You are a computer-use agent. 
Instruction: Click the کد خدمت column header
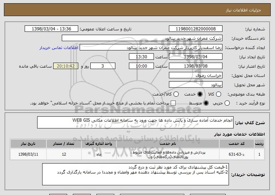click(x=236, y=144)
